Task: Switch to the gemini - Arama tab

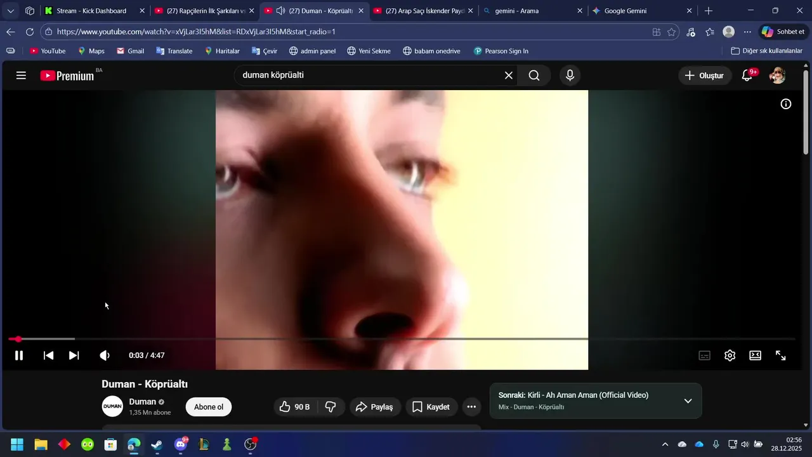Action: (x=533, y=11)
